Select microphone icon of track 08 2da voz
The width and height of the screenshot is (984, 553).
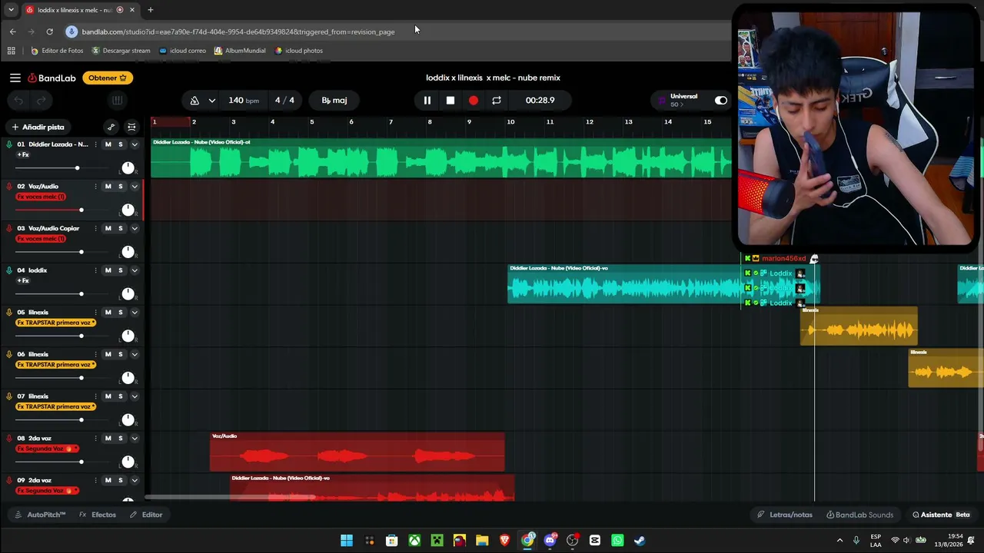coord(9,439)
